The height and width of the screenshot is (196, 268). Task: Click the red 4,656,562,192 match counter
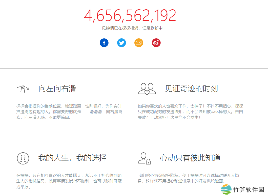130,16
